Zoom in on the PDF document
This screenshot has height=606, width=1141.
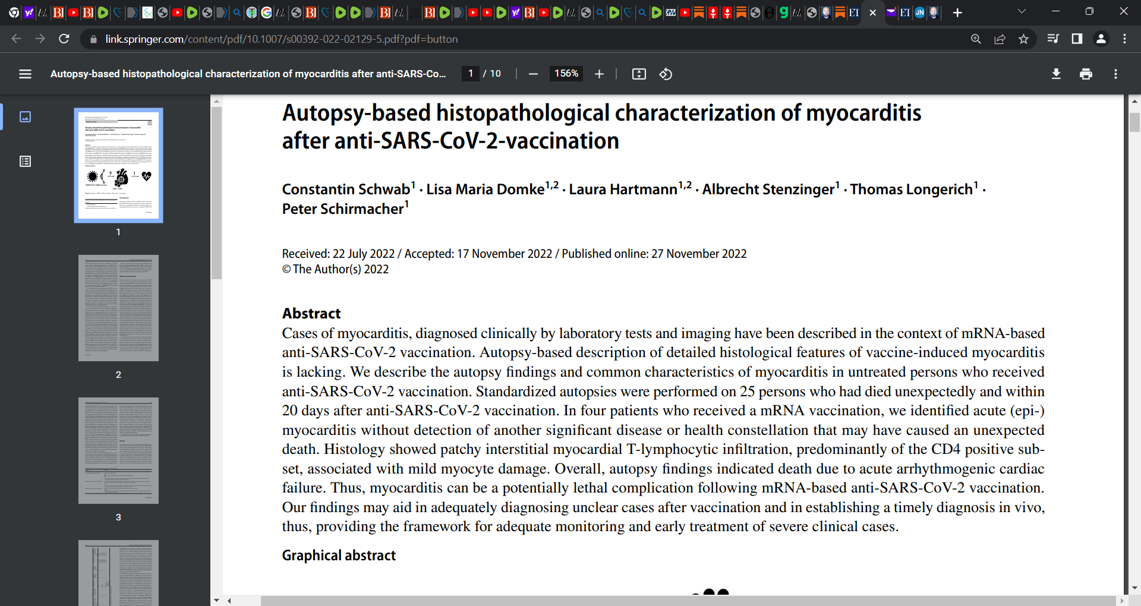(x=599, y=74)
